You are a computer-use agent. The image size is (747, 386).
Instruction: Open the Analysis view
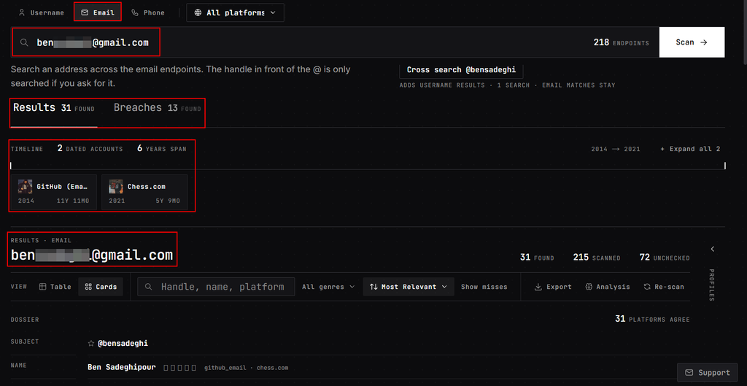point(608,287)
